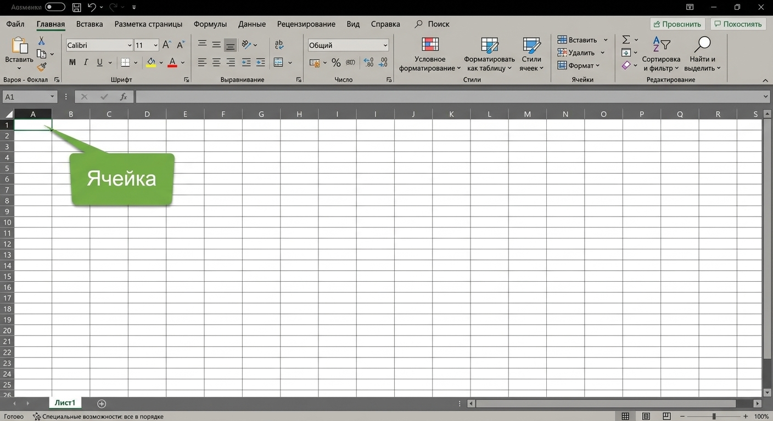Switch to the Разметка страницы tab

coord(148,24)
